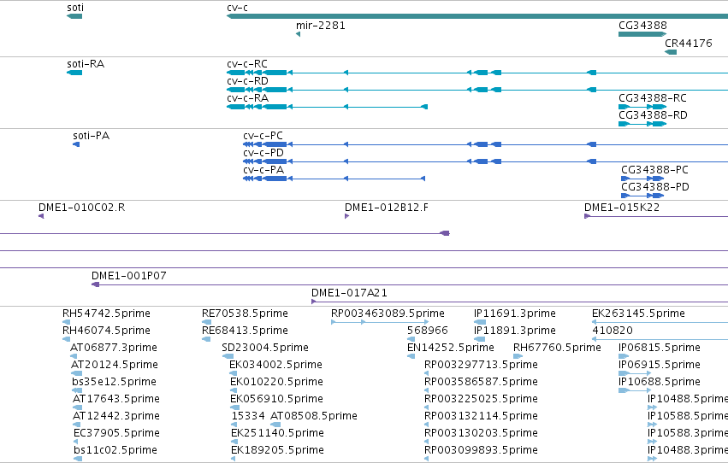Click the RP003463089.5prime EST
This screenshot has width=728, height=463.
click(380, 322)
